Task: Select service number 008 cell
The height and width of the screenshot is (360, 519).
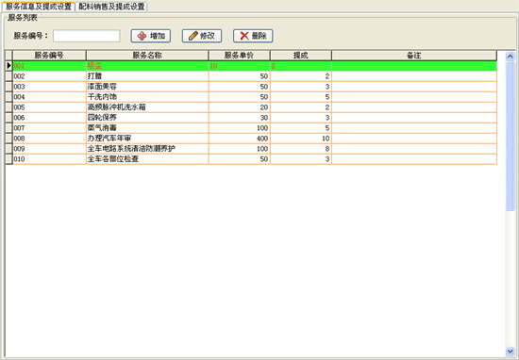Action: [x=49, y=139]
